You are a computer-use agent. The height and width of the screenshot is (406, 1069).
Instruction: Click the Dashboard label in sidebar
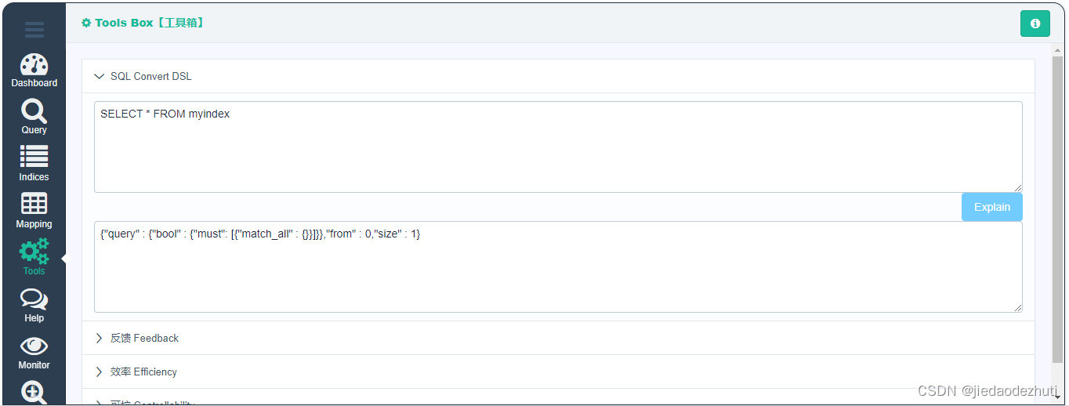[34, 83]
